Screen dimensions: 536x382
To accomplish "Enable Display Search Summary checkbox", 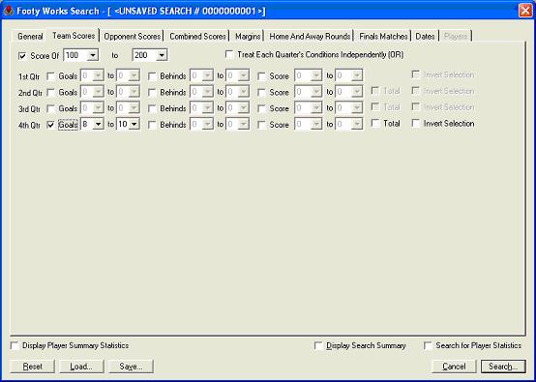I will 318,346.
